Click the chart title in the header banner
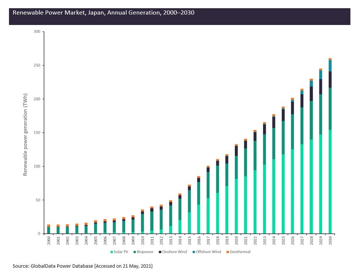The height and width of the screenshot is (277, 359). tap(103, 13)
